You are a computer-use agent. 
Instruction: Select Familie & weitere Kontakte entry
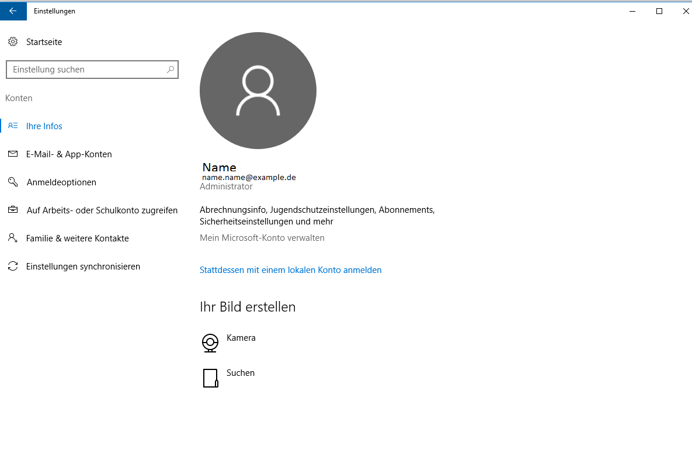(76, 238)
